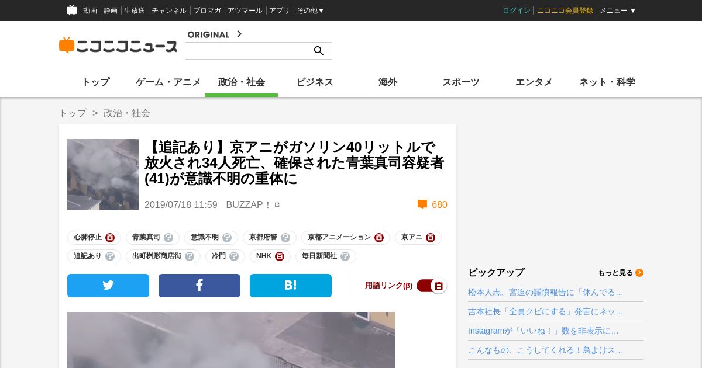This screenshot has height=368, width=702.
Task: Open the その他▼ dropdown in top bar
Action: [x=310, y=11]
